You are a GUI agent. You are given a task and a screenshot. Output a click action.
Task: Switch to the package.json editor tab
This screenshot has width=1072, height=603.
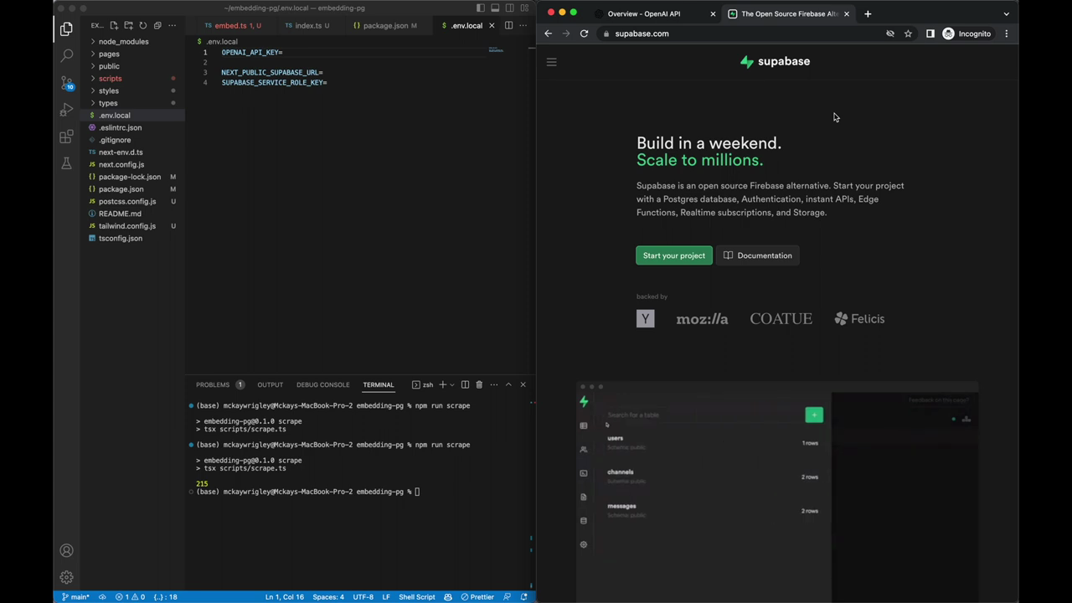385,25
